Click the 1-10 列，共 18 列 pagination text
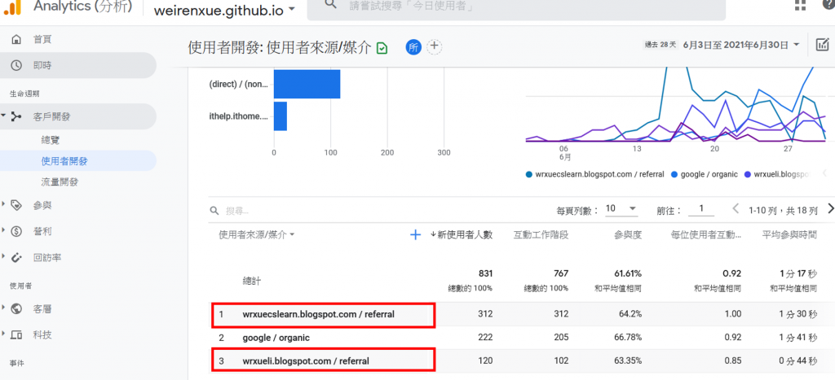The height and width of the screenshot is (380, 835). pyautogui.click(x=783, y=211)
